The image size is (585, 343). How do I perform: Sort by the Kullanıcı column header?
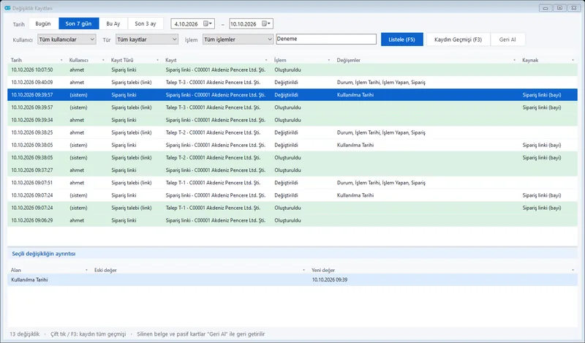(x=79, y=60)
